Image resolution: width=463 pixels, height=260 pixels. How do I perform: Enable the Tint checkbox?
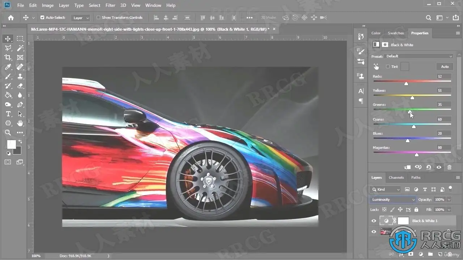pyautogui.click(x=388, y=66)
